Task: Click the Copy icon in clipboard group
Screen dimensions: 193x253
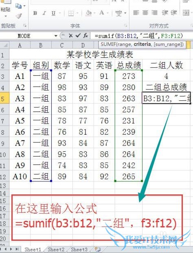Action: pyautogui.click(x=18, y=6)
